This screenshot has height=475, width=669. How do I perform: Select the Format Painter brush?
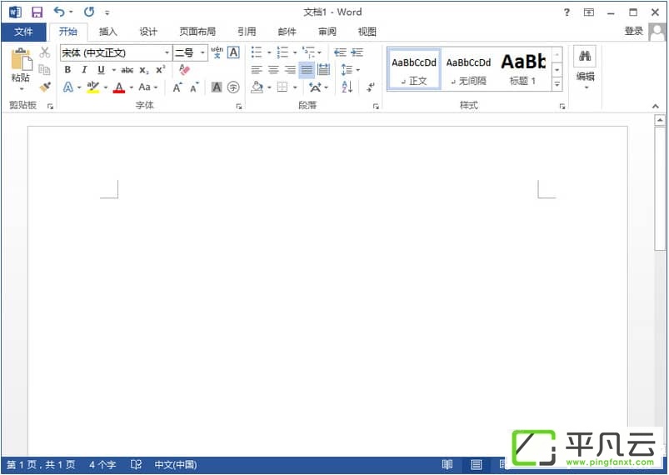pyautogui.click(x=45, y=87)
